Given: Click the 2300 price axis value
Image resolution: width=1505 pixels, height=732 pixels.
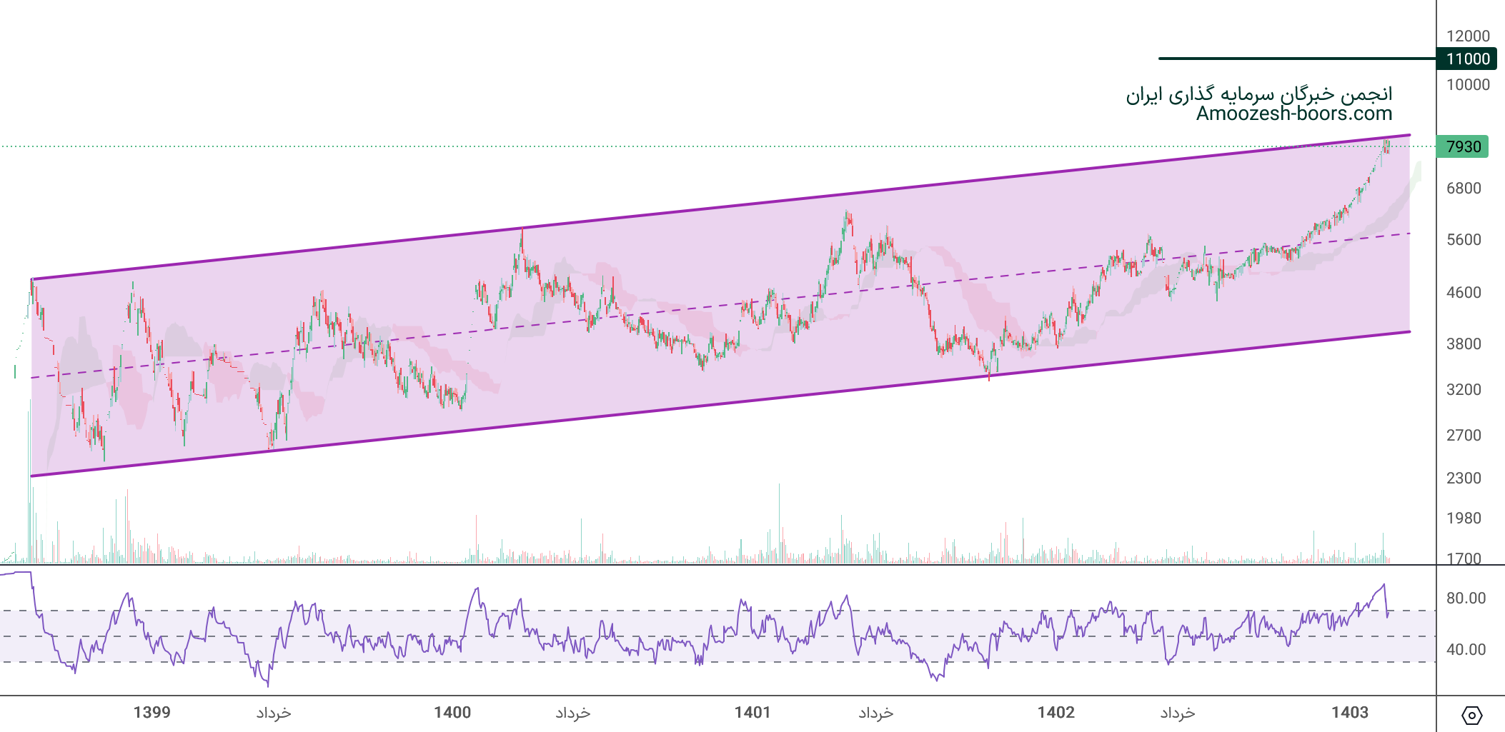Looking at the screenshot, I should [1464, 478].
